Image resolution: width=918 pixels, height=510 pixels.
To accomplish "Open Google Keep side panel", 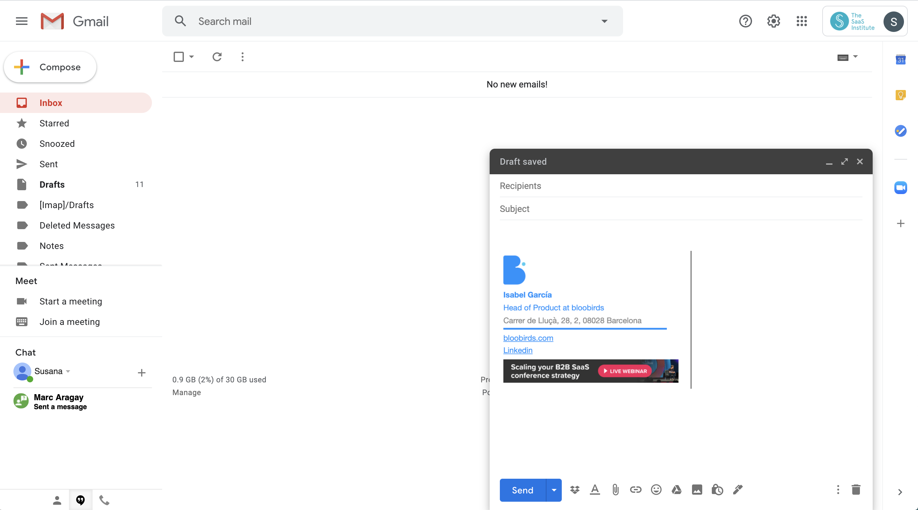I will point(900,95).
